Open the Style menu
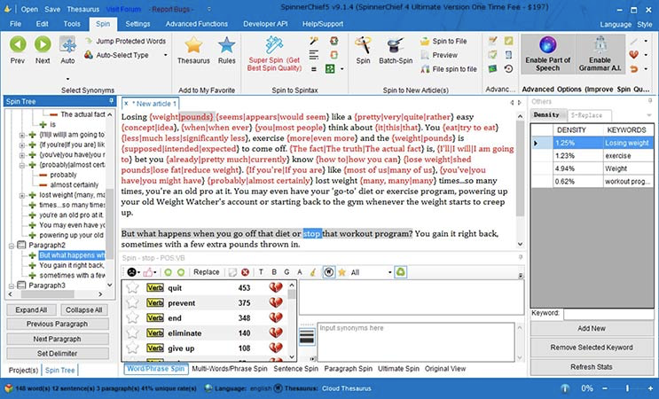Screen dimensions: 659x399 tap(644, 24)
